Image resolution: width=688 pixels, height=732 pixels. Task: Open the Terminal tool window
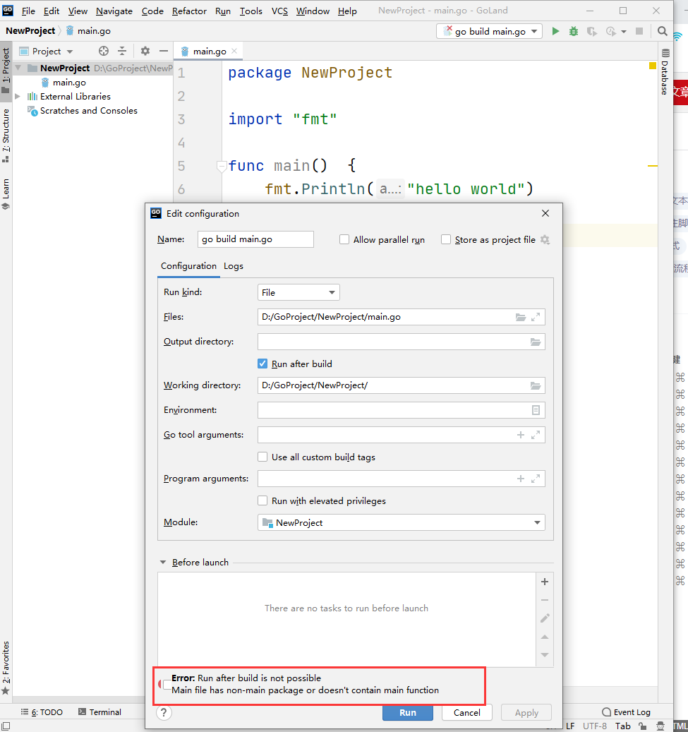(100, 712)
